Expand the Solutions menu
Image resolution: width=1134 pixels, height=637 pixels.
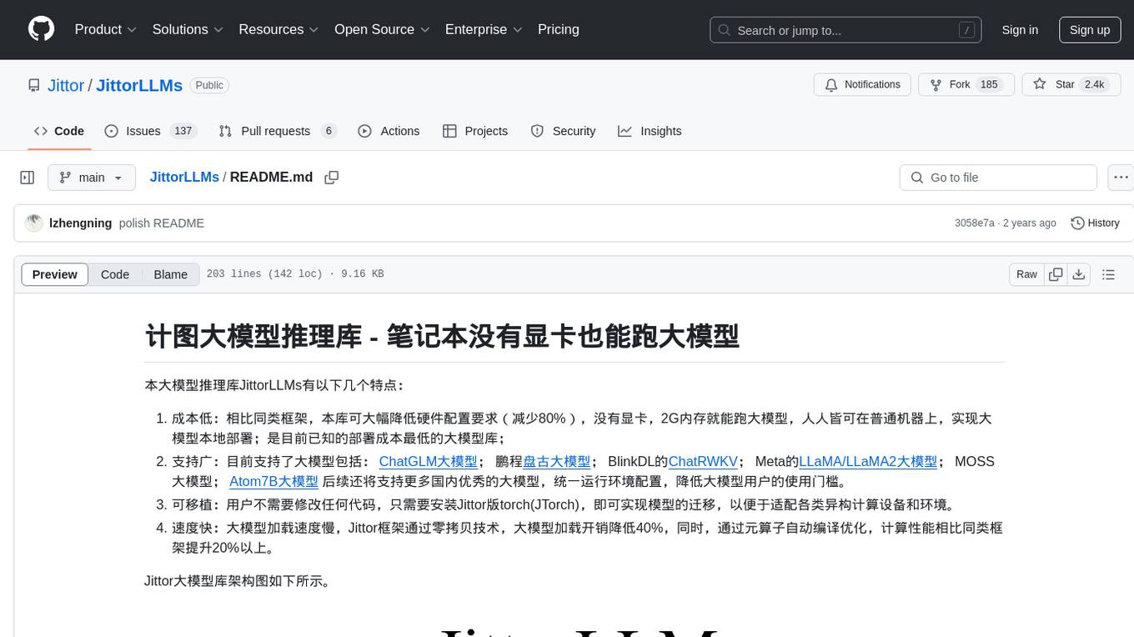coord(188,29)
